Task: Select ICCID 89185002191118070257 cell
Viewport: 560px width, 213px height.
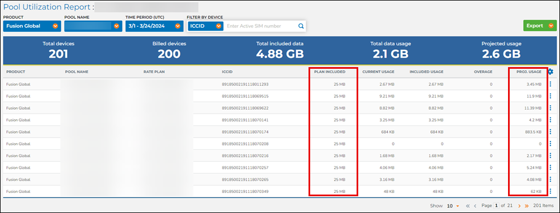Action: coord(245,168)
